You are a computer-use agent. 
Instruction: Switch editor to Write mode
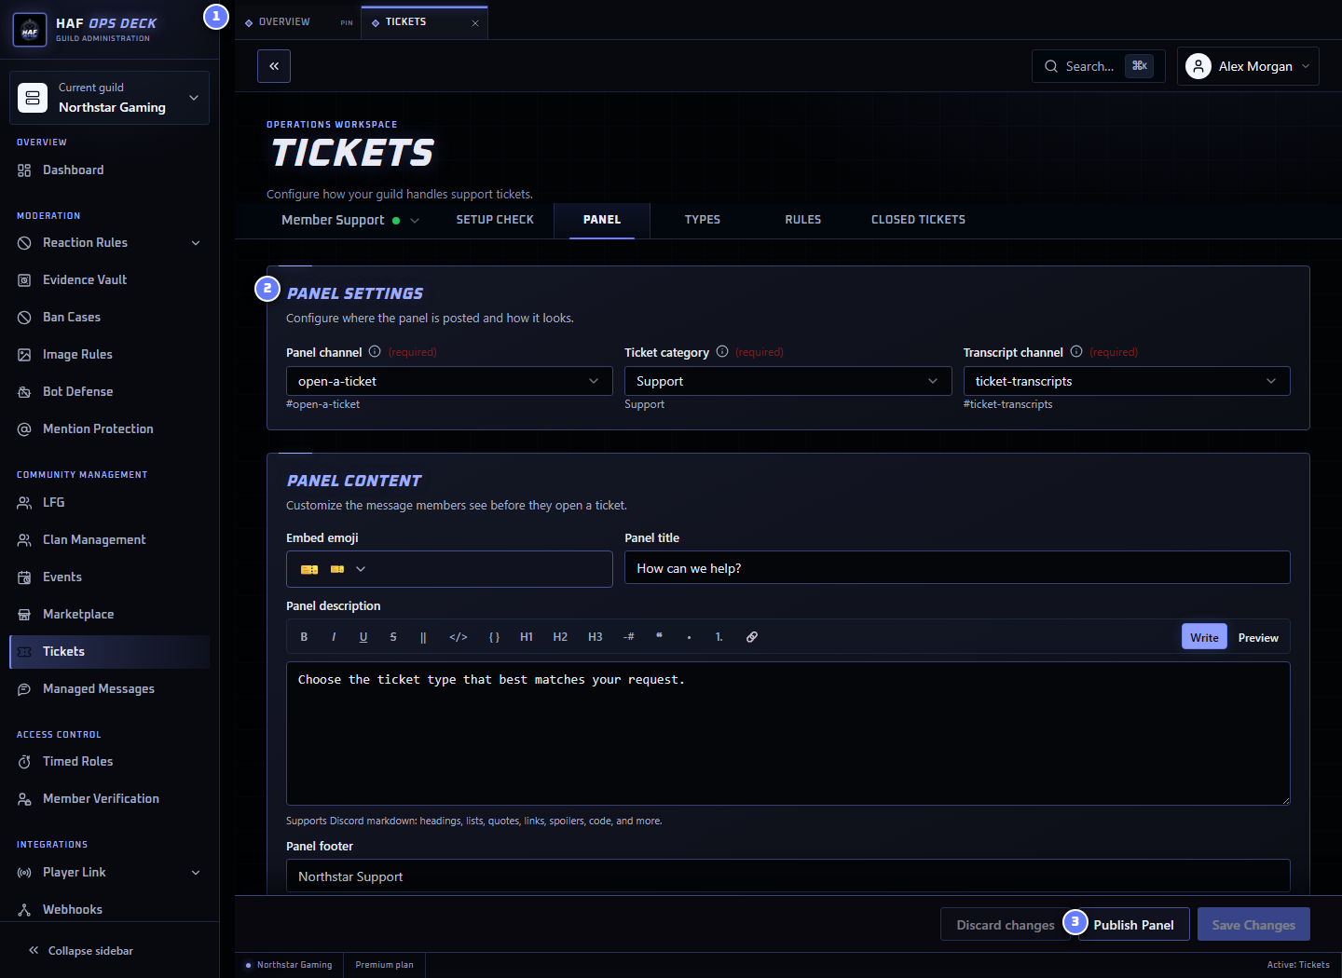tap(1204, 637)
